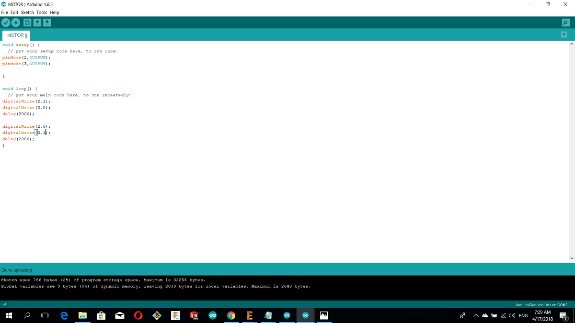Open the Tools menu

point(42,12)
